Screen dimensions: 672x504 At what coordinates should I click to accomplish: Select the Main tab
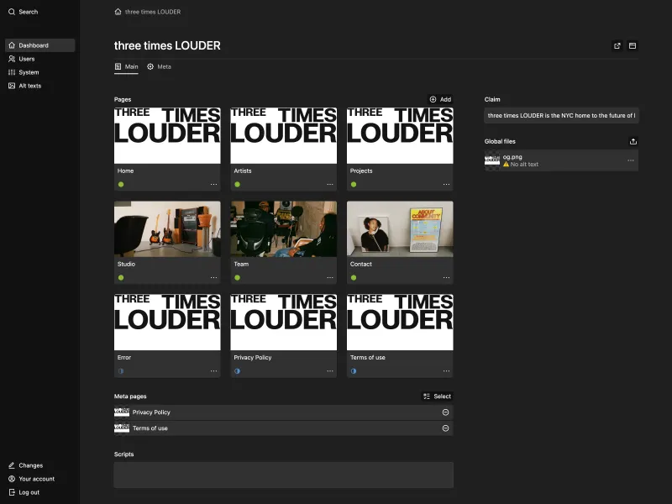[127, 66]
